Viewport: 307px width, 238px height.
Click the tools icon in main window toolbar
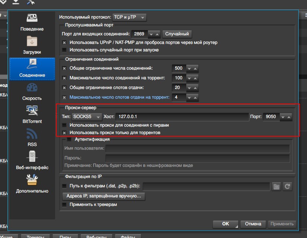pos(31,2)
